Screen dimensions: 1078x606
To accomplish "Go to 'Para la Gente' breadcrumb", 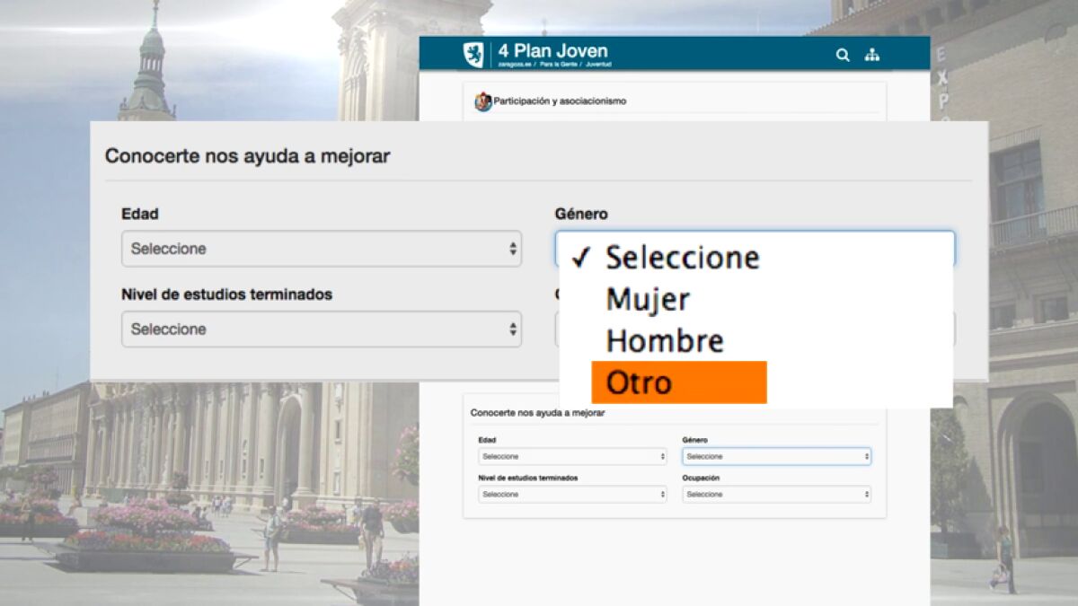I will pyautogui.click(x=560, y=65).
